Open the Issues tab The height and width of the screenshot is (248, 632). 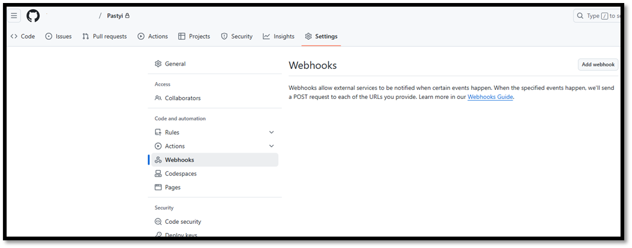click(59, 36)
